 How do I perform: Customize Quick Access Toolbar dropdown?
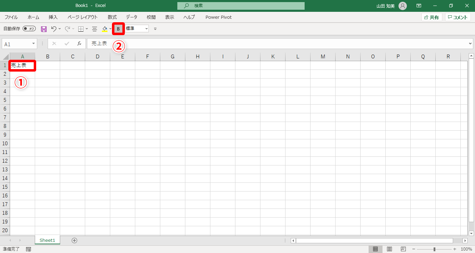(x=155, y=29)
